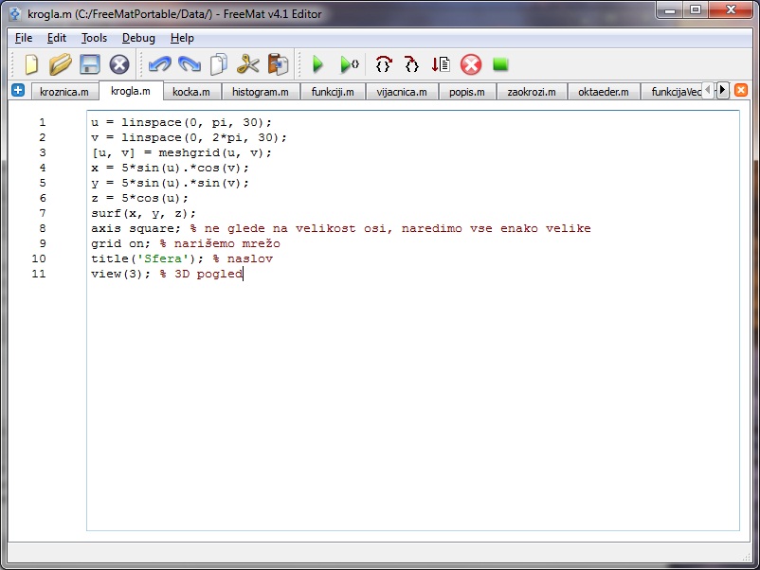Run the script with the green play icon
The image size is (760, 570).
click(x=318, y=64)
